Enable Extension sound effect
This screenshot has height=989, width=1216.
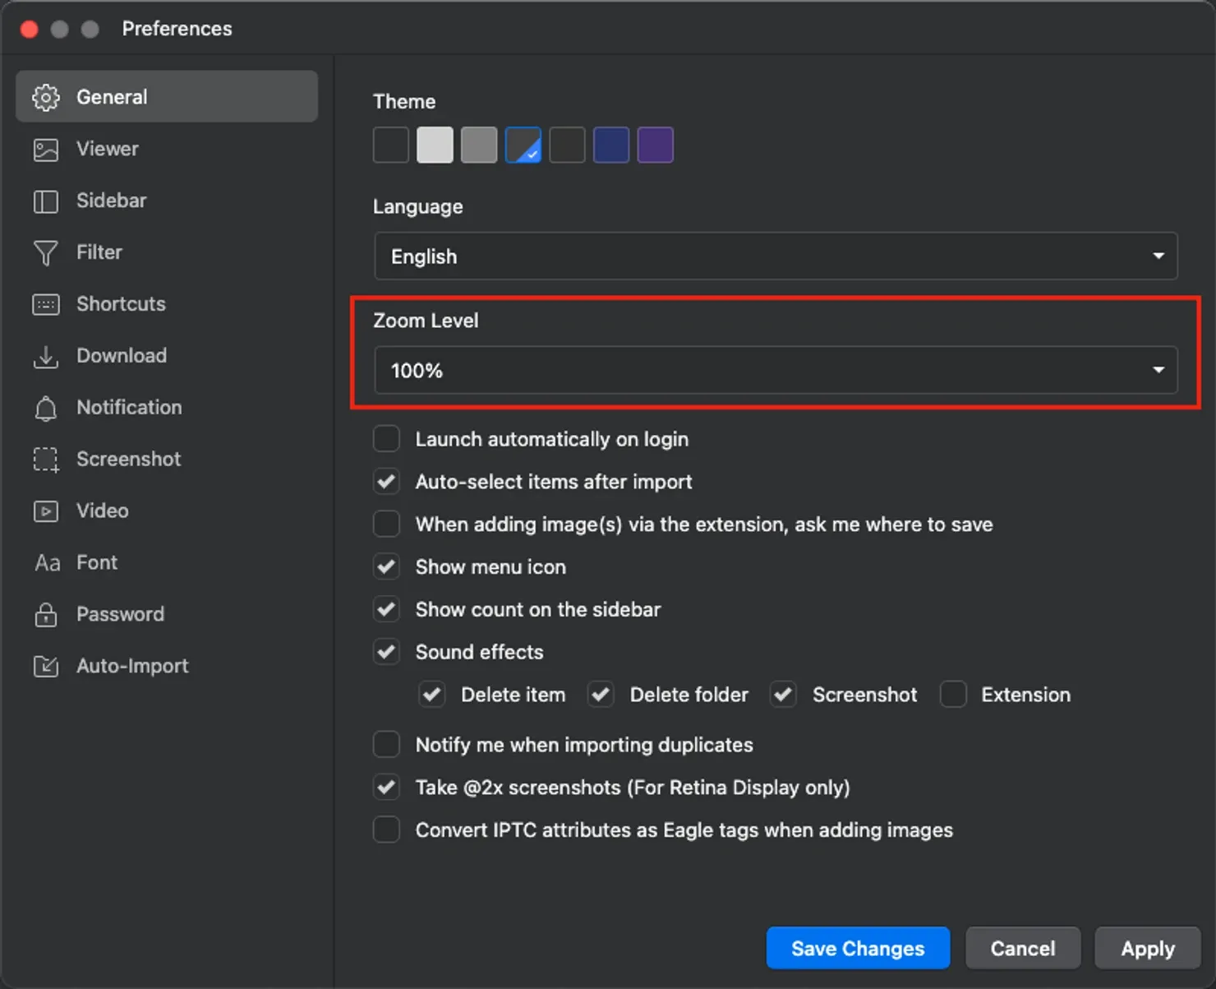pyautogui.click(x=953, y=695)
